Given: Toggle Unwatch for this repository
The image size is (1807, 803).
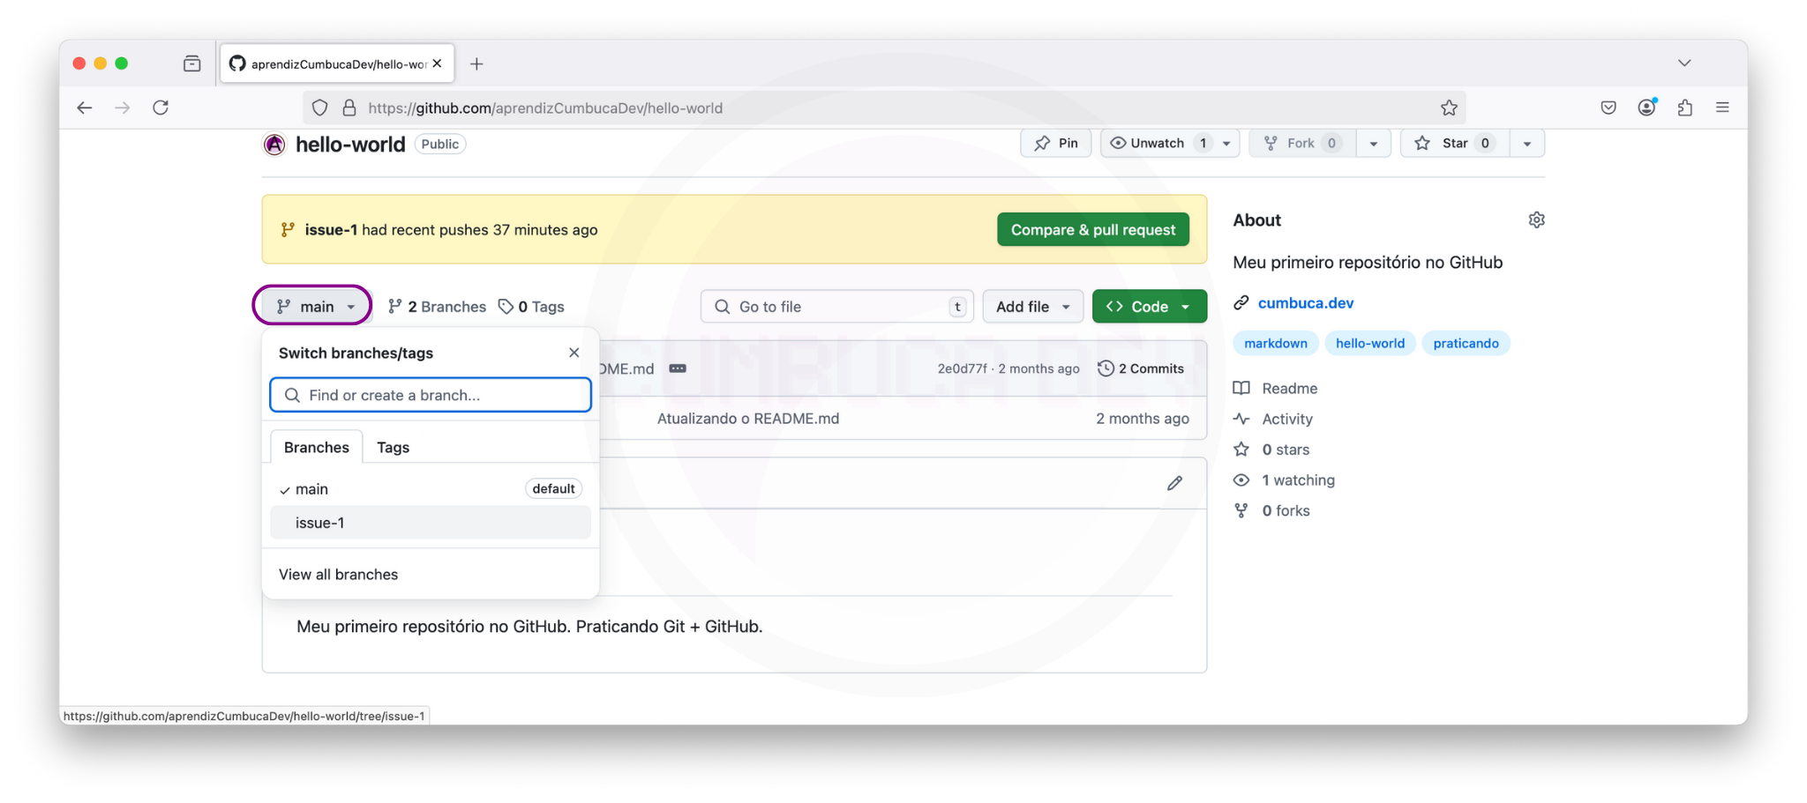Looking at the screenshot, I should point(1147,143).
